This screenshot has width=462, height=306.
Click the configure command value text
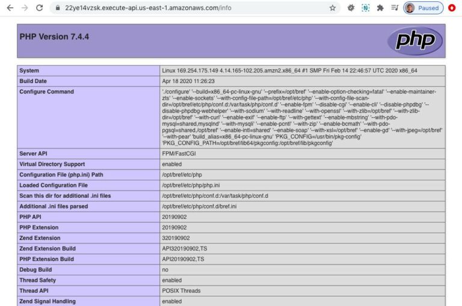point(302,117)
